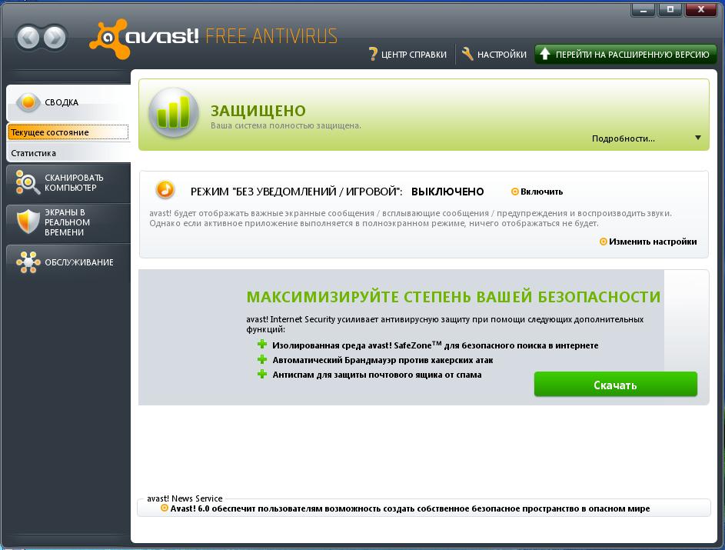Click the Автоматический Брандмауэр feature line

click(382, 360)
